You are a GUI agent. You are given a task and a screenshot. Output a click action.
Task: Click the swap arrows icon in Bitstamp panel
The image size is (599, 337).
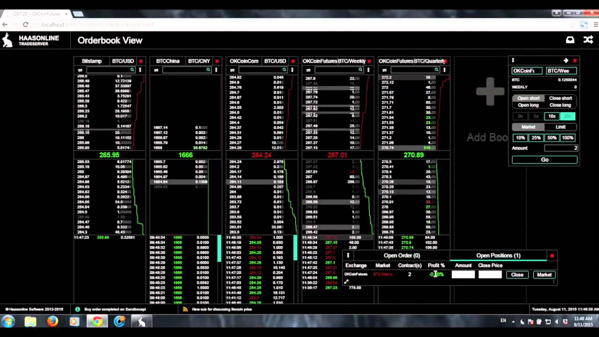click(80, 70)
